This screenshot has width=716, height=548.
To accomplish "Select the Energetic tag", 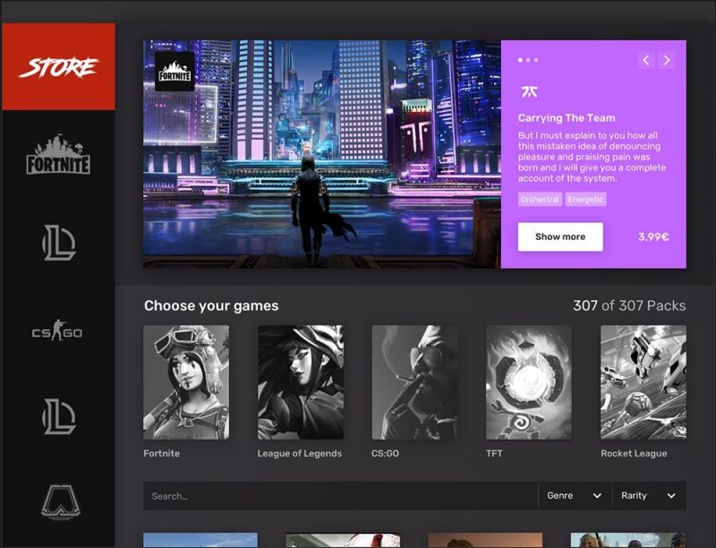I will (x=586, y=199).
